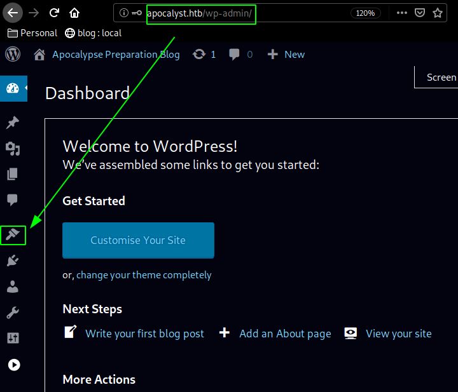458x392 pixels.
Task: Open Firefox page actions three-dot menu
Action: (401, 13)
